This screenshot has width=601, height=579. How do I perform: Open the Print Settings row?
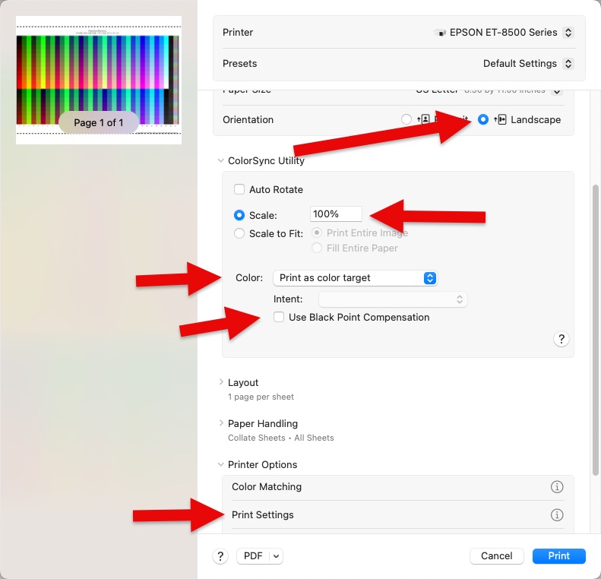(x=263, y=515)
